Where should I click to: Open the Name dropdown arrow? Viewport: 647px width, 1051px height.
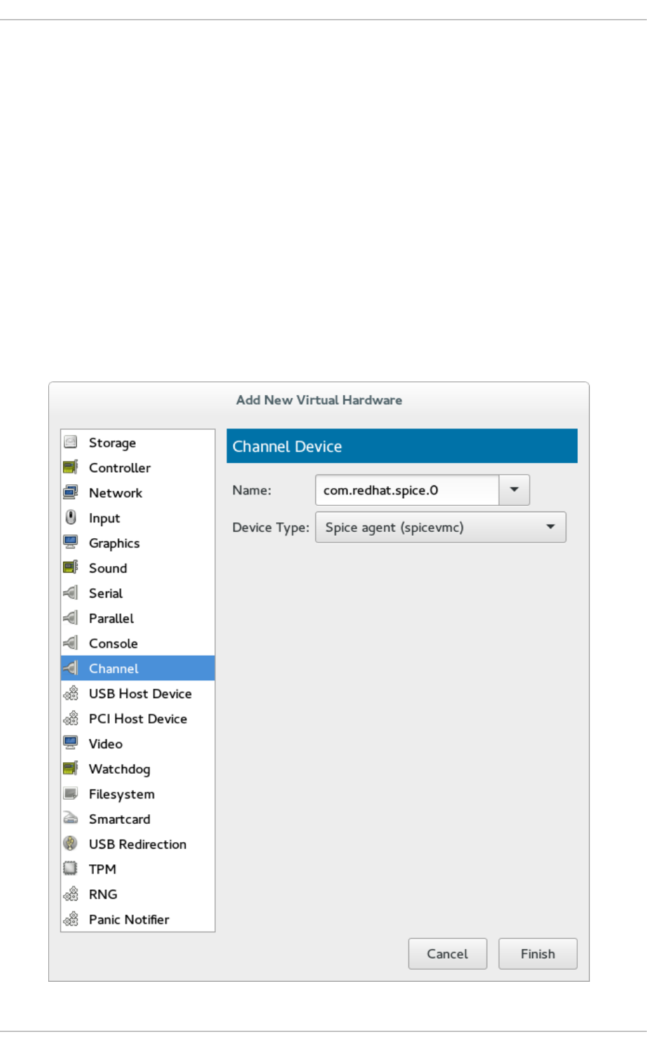click(514, 490)
